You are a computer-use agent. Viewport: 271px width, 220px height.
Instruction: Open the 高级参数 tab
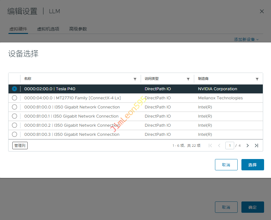78,29
